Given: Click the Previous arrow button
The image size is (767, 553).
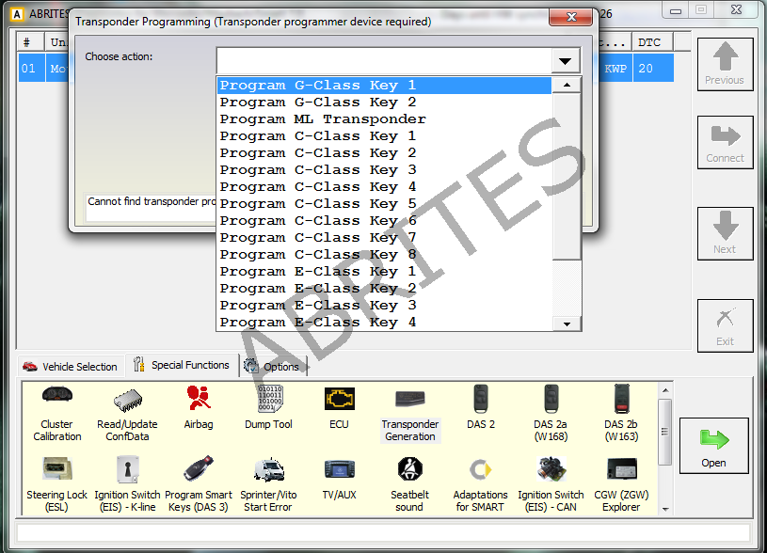Looking at the screenshot, I should coord(725,65).
